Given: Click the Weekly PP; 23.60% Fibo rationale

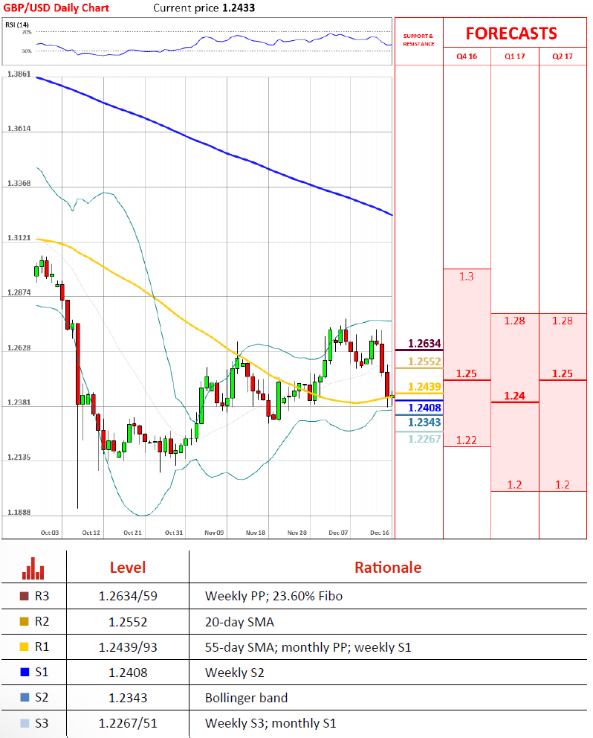Looking at the screenshot, I should coord(273,597).
